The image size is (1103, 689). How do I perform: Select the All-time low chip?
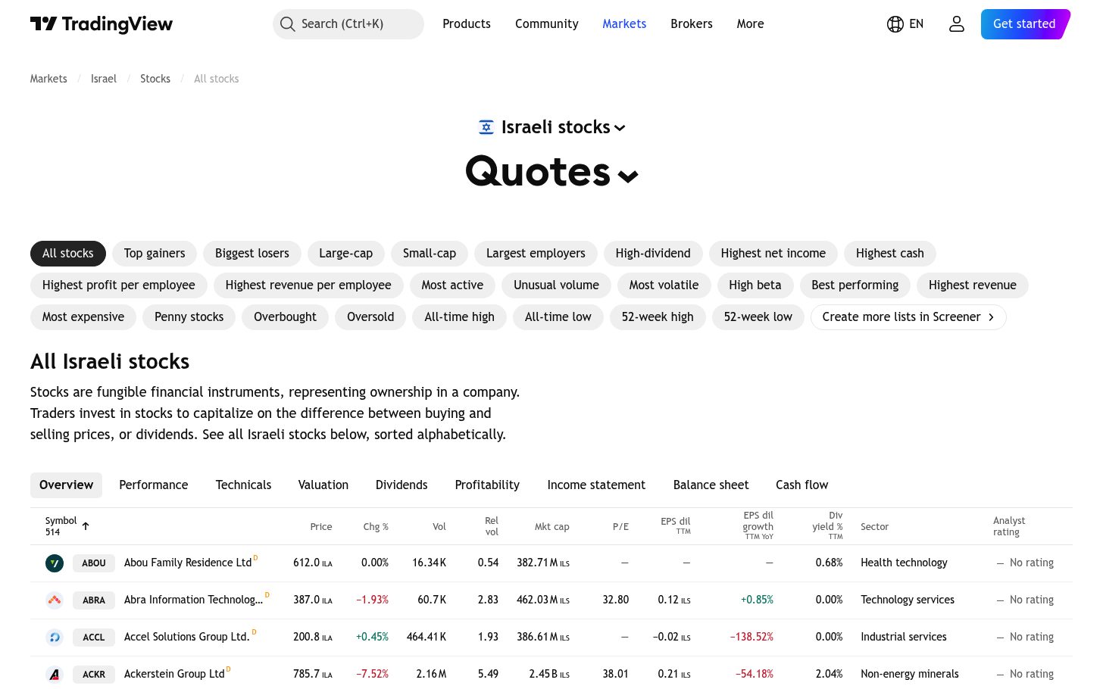(x=558, y=317)
